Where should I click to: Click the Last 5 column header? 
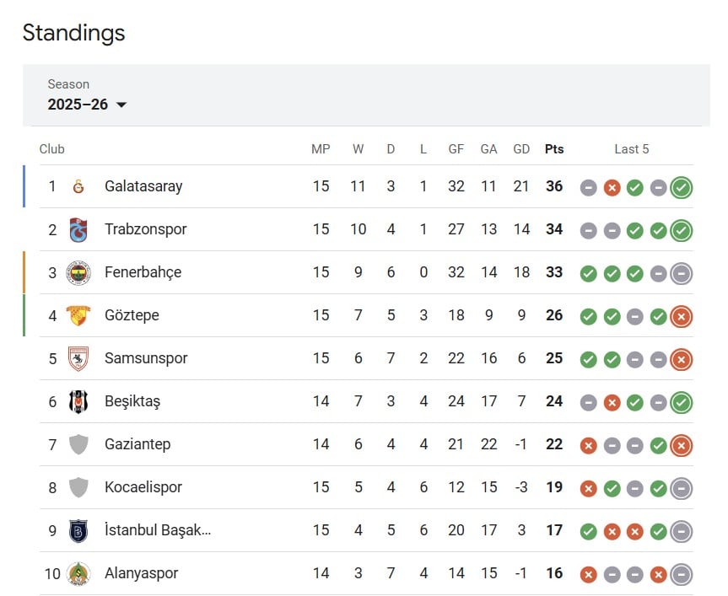pyautogui.click(x=632, y=149)
